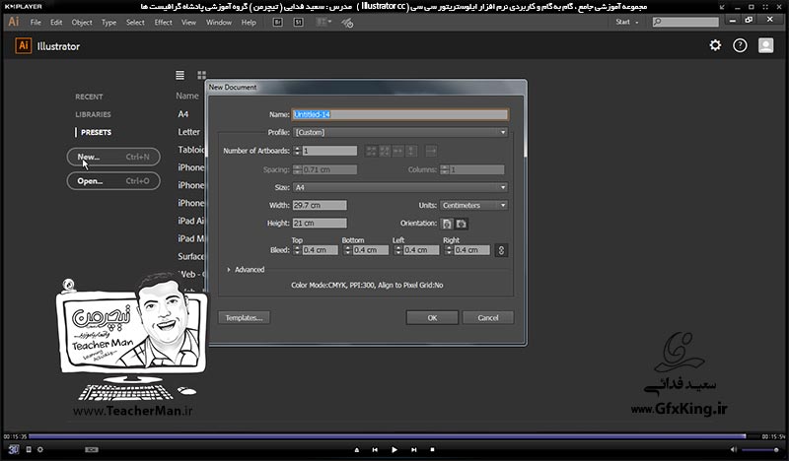Image resolution: width=789 pixels, height=461 pixels.
Task: Open the Units dropdown showing Centimeters
Action: point(474,205)
